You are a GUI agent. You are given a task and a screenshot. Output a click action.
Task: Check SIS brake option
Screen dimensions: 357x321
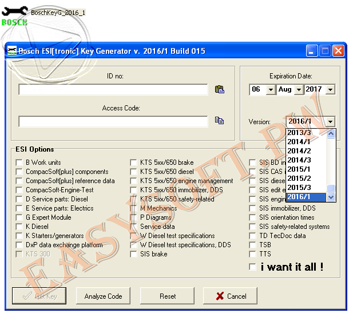click(133, 254)
